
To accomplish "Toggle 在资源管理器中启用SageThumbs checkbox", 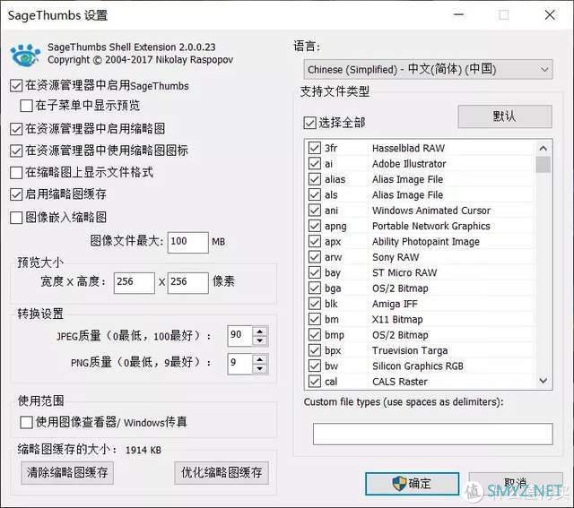I will click(16, 86).
